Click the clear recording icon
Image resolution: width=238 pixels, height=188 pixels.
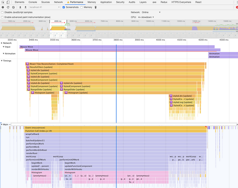(x=13, y=7)
